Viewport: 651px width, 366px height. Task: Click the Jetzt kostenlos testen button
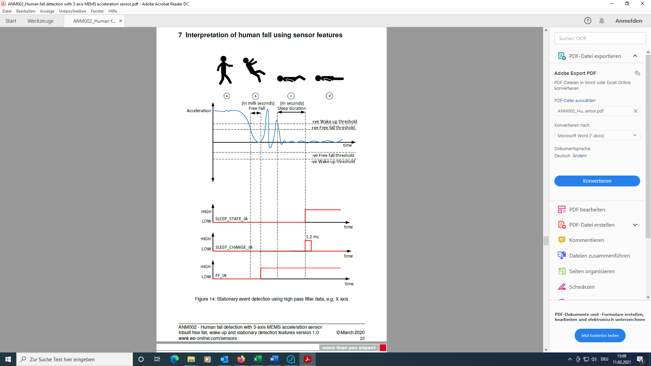[x=599, y=335]
